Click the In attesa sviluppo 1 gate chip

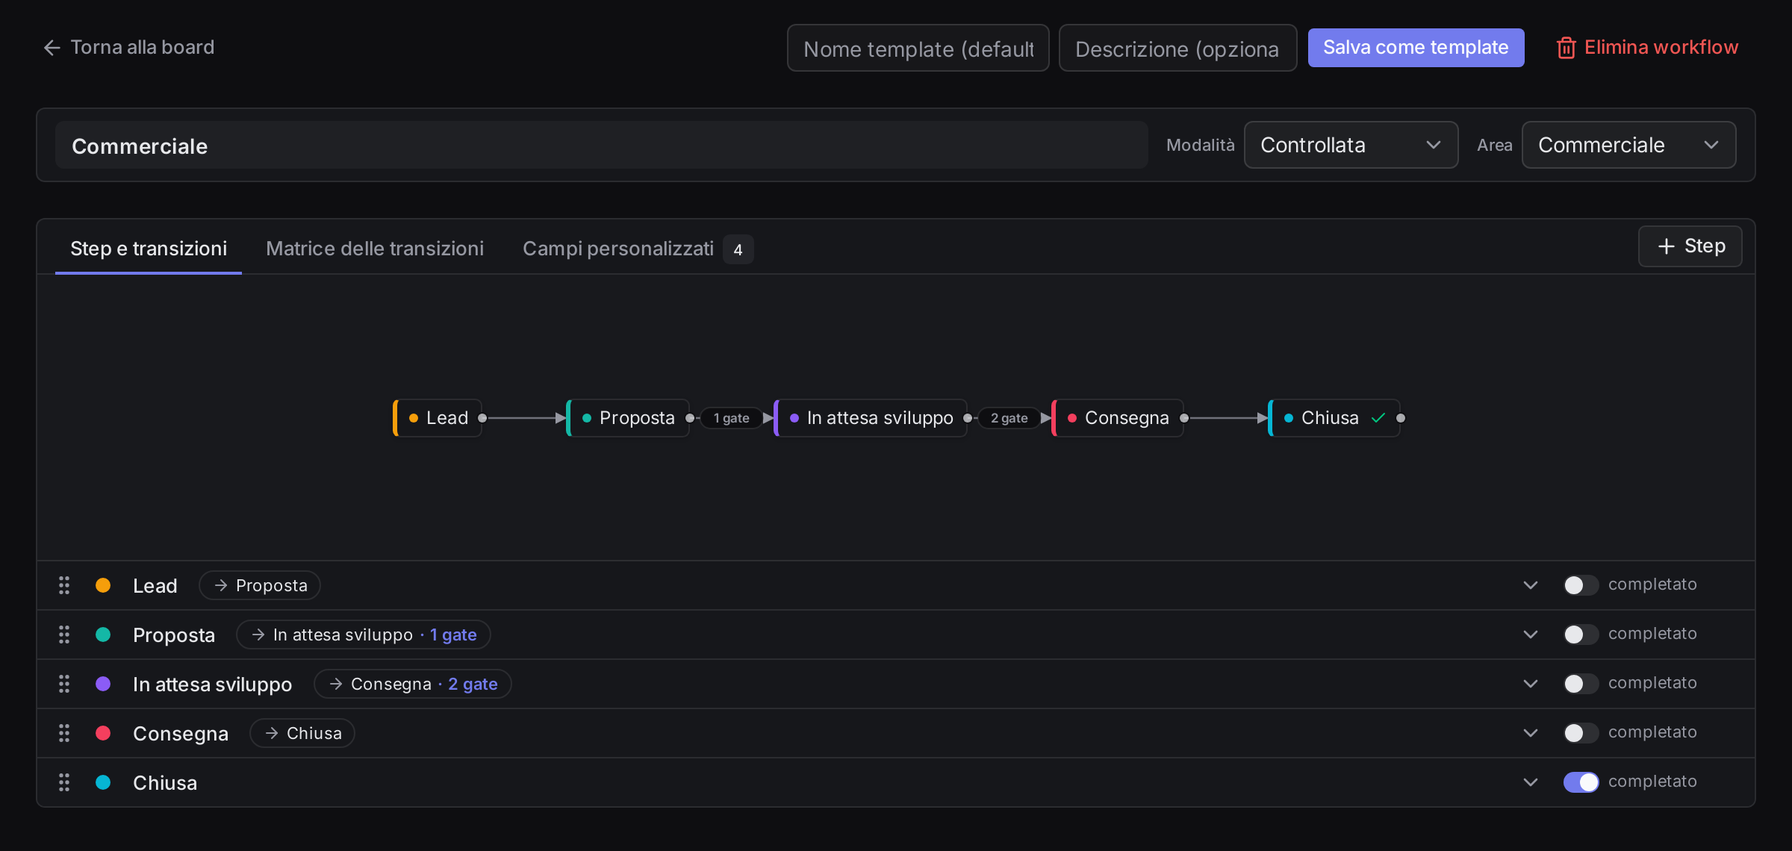tap(364, 635)
